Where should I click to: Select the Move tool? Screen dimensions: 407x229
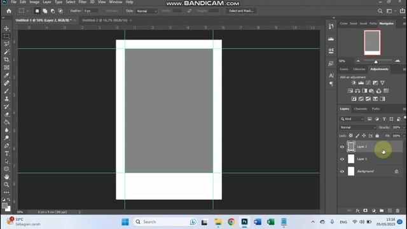(6, 28)
